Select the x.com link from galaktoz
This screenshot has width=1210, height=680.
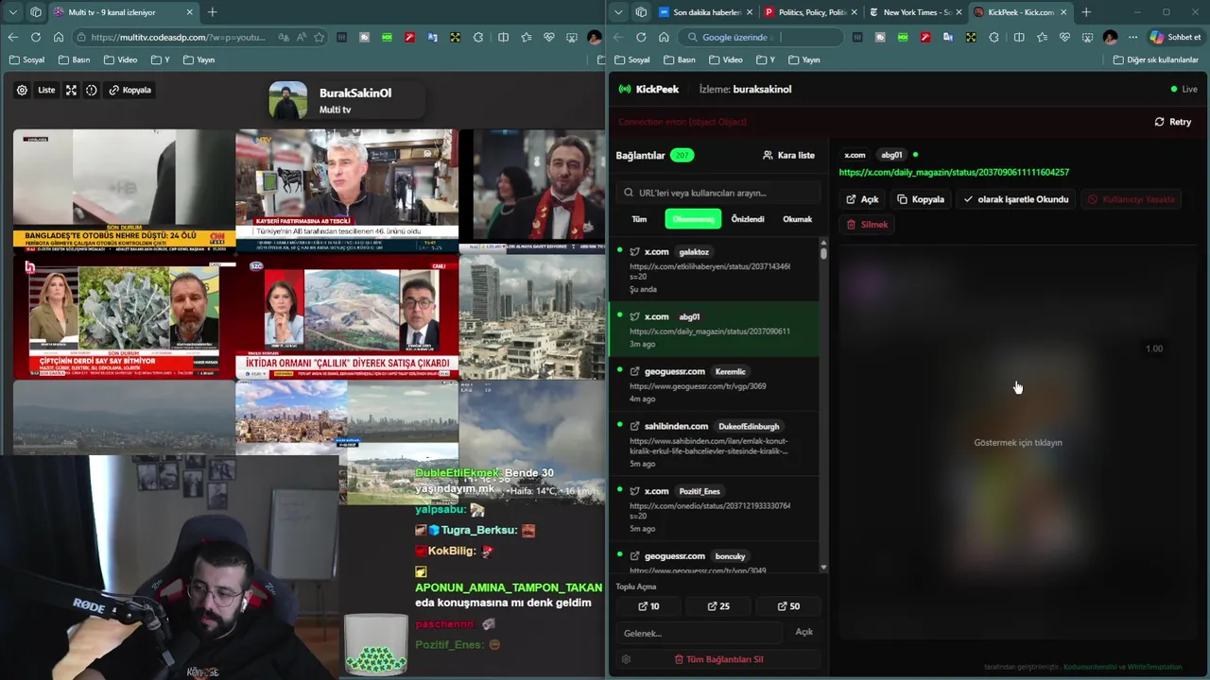pos(715,269)
